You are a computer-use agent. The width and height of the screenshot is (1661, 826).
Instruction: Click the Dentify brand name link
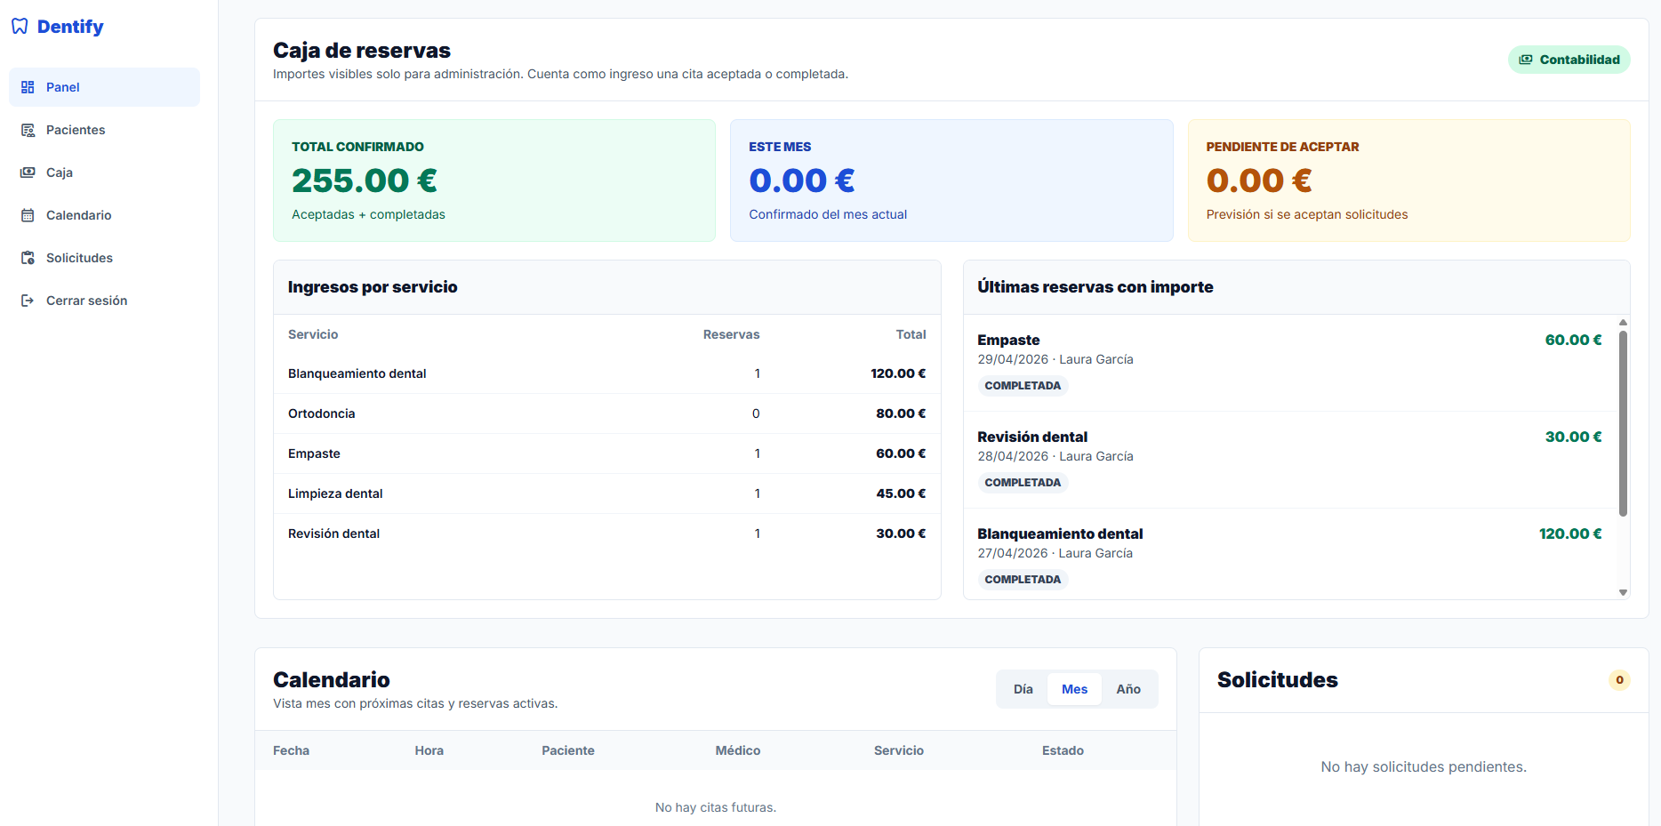[70, 27]
